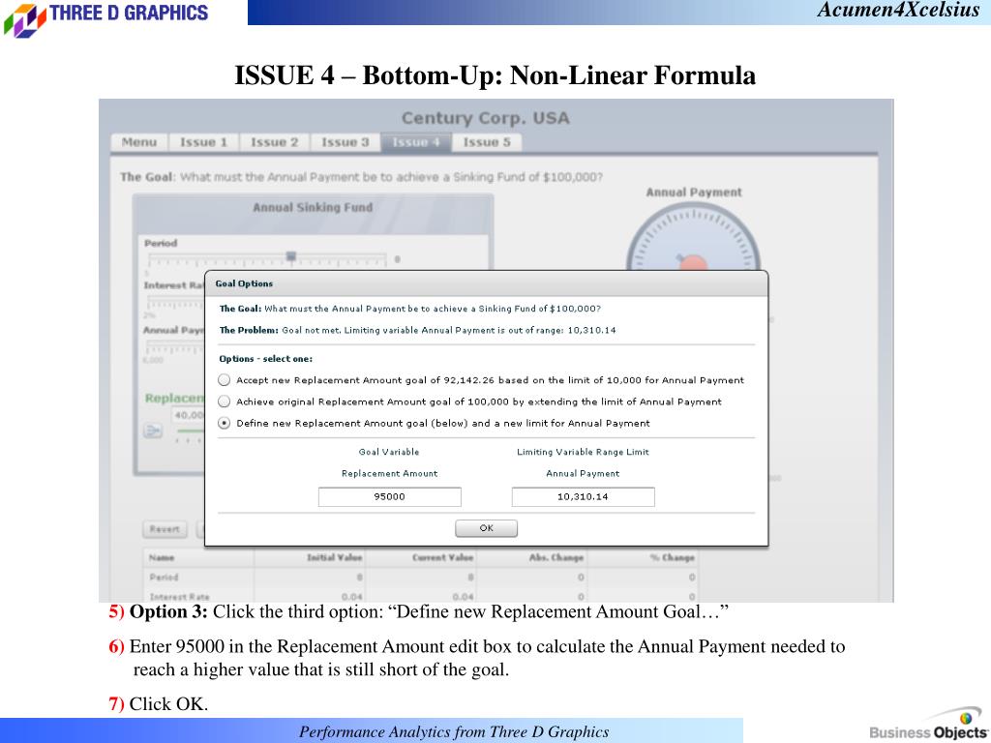Image resolution: width=991 pixels, height=743 pixels.
Task: Click the Replacement Amount input field showing 95000
Action: point(389,496)
